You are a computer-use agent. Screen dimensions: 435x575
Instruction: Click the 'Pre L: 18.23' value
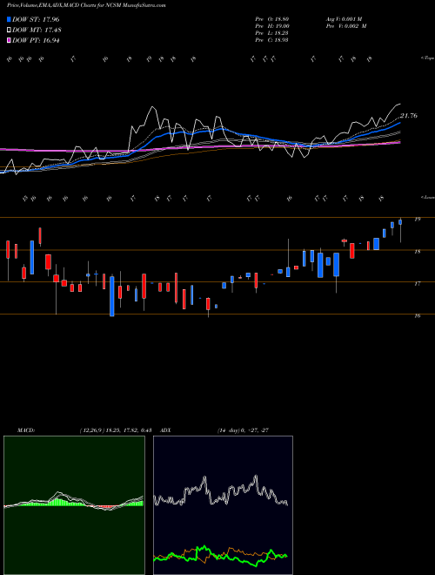[x=272, y=33]
